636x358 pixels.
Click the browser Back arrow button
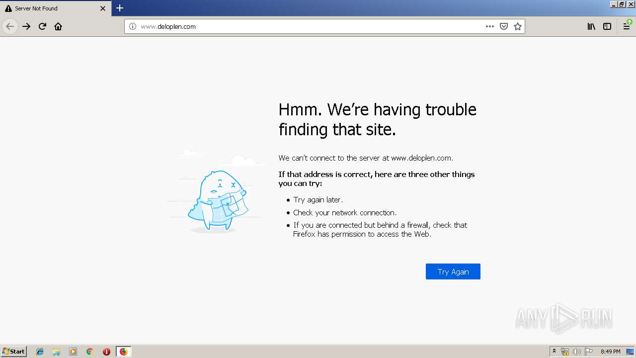pyautogui.click(x=10, y=26)
